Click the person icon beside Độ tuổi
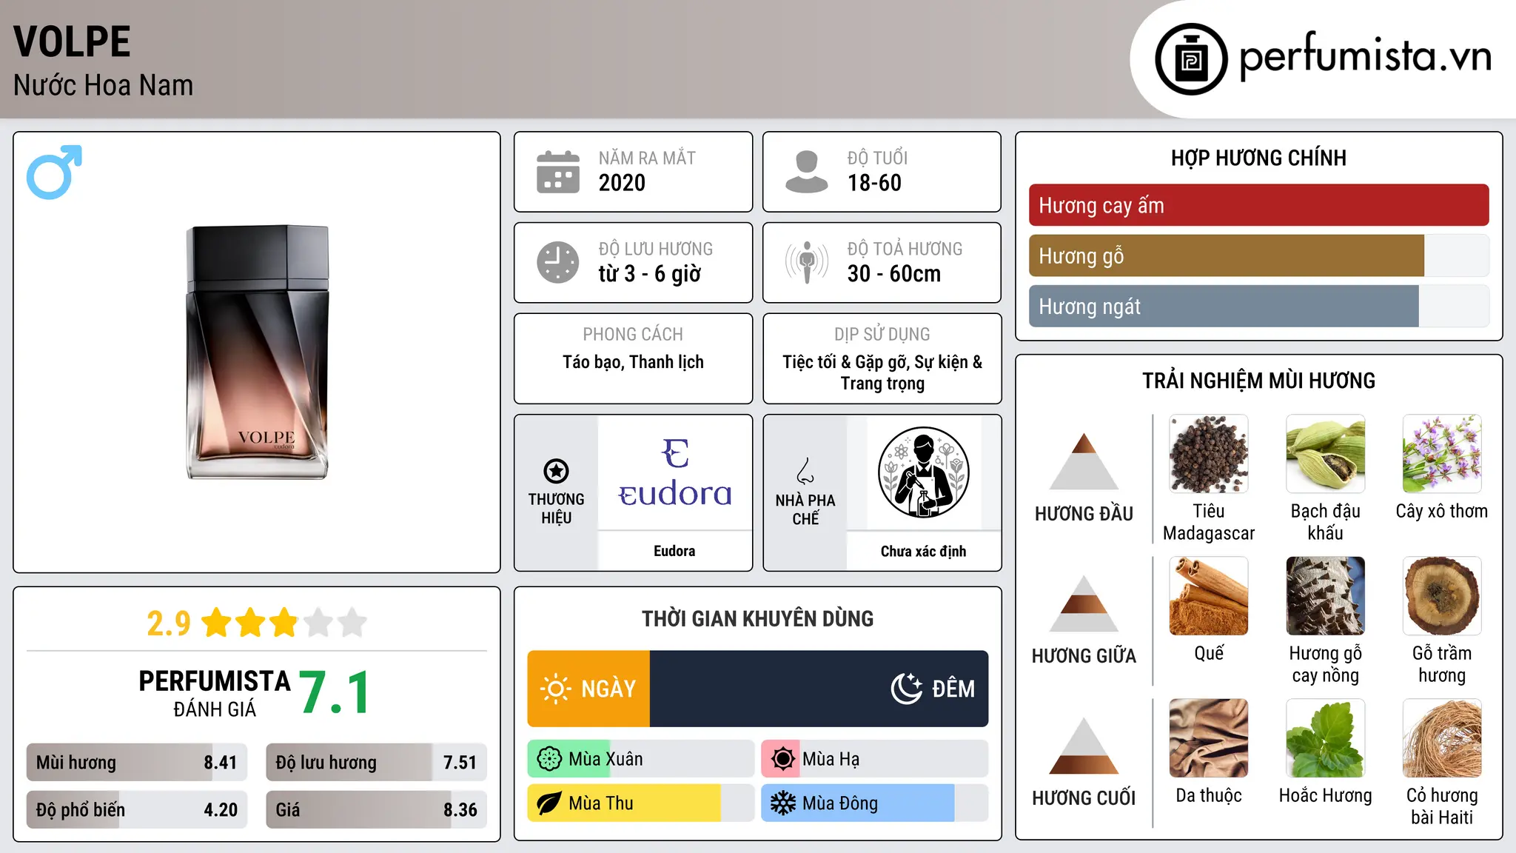Image resolution: width=1516 pixels, height=853 pixels. pyautogui.click(x=806, y=172)
